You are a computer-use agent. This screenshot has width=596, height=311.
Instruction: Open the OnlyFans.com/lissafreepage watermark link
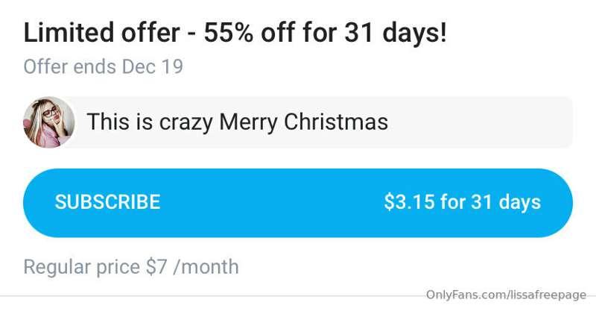(506, 295)
